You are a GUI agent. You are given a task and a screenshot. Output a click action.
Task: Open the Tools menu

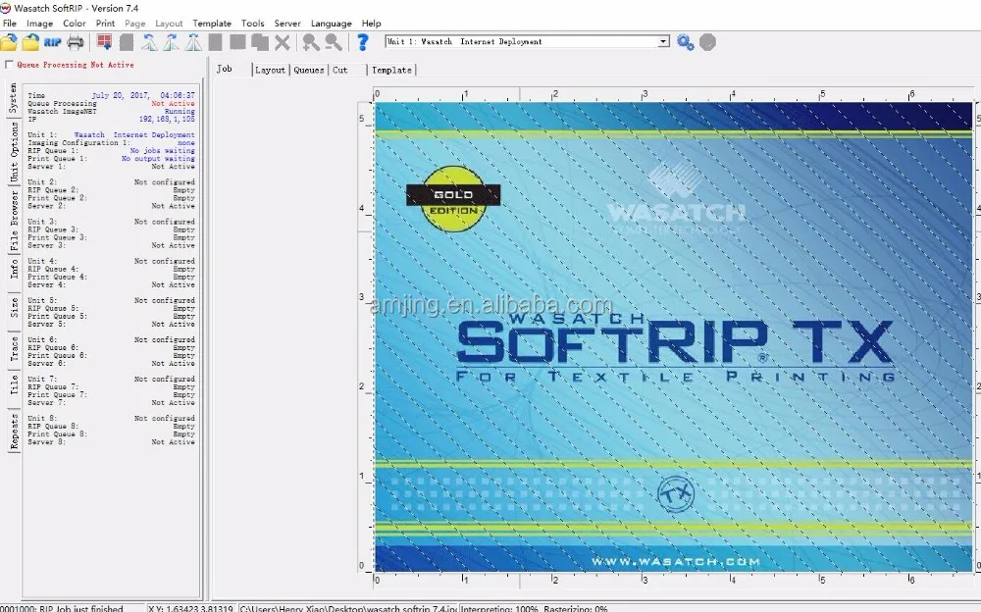pos(252,24)
